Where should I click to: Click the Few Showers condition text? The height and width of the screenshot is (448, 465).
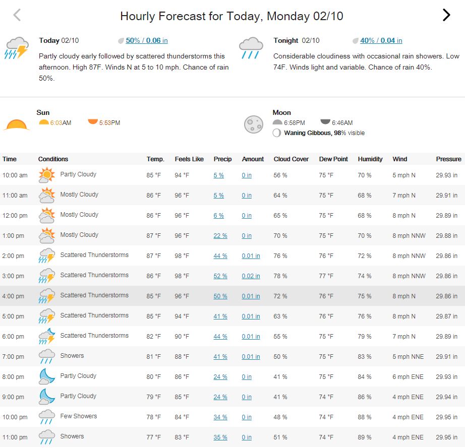pos(79,416)
